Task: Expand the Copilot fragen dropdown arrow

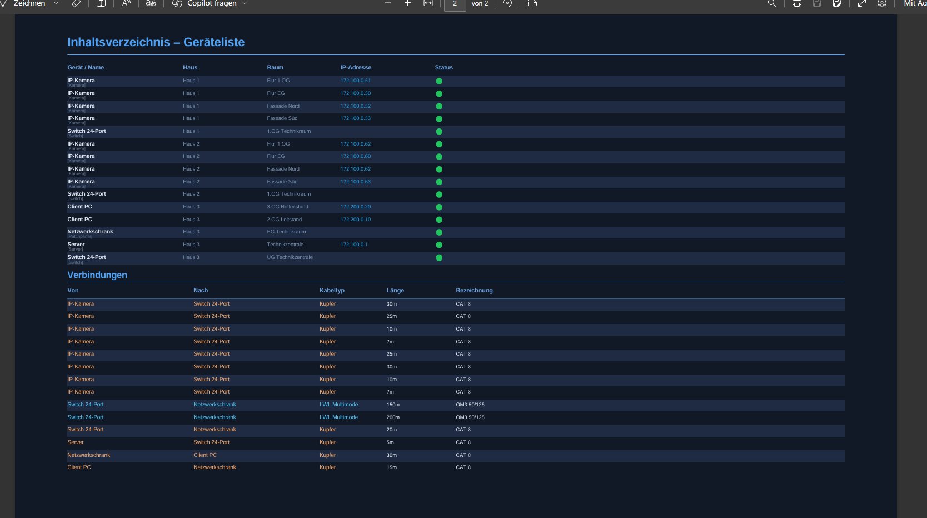Action: pos(245,3)
